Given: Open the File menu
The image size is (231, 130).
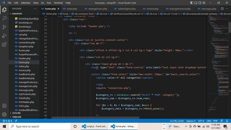Looking at the screenshot, I should click(9, 3).
